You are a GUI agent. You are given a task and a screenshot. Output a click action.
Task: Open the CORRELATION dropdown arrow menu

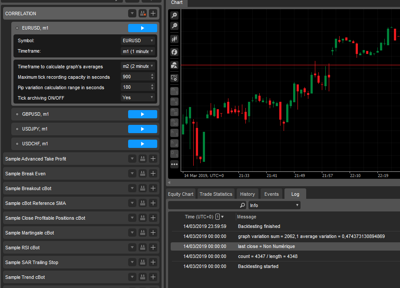pyautogui.click(x=132, y=13)
